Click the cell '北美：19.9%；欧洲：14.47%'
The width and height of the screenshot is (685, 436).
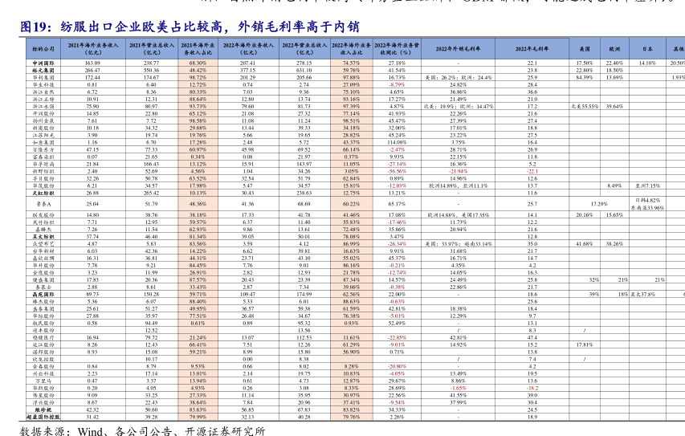pyautogui.click(x=458, y=106)
